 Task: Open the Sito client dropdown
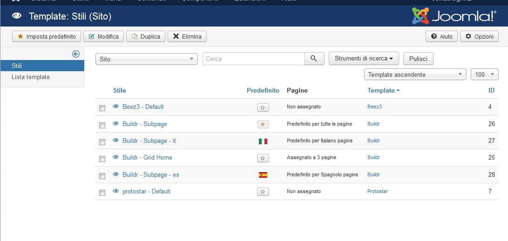click(x=146, y=59)
